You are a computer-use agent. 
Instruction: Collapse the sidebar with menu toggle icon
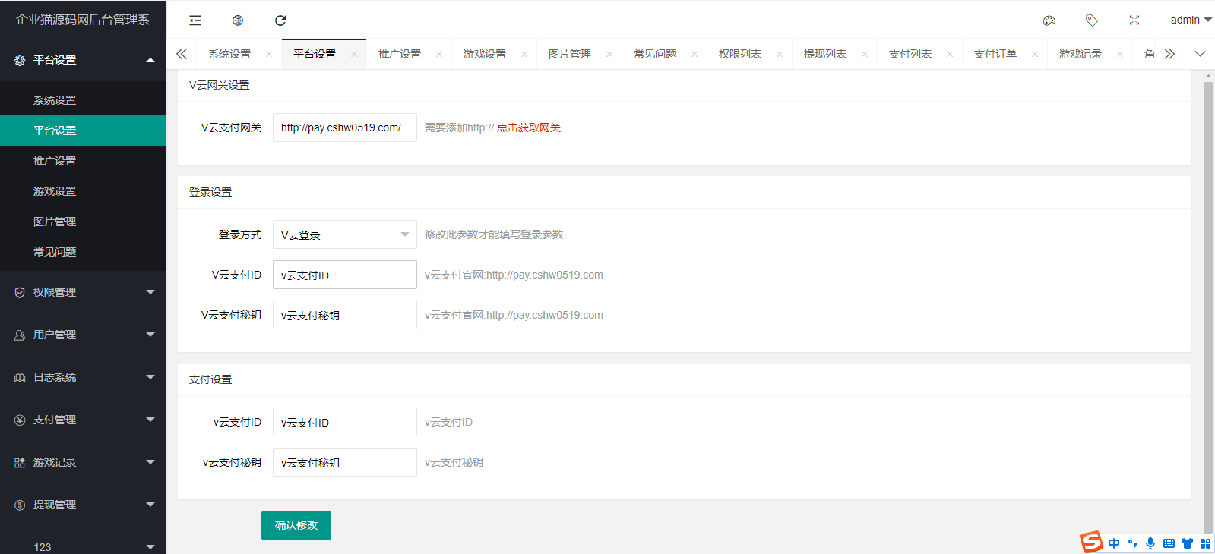point(195,20)
